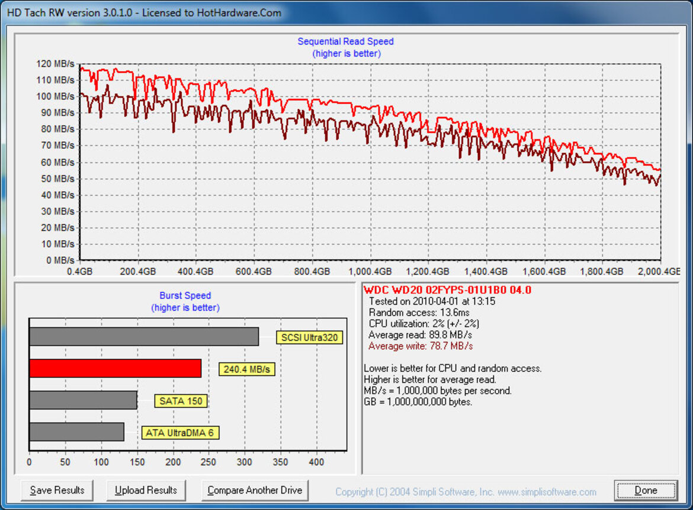Click the CPU utilization: 2% line
The height and width of the screenshot is (510, 693).
tap(424, 324)
